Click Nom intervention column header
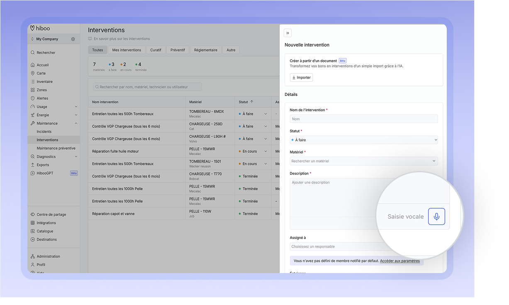Viewport: 509px width, 305px height. [105, 102]
